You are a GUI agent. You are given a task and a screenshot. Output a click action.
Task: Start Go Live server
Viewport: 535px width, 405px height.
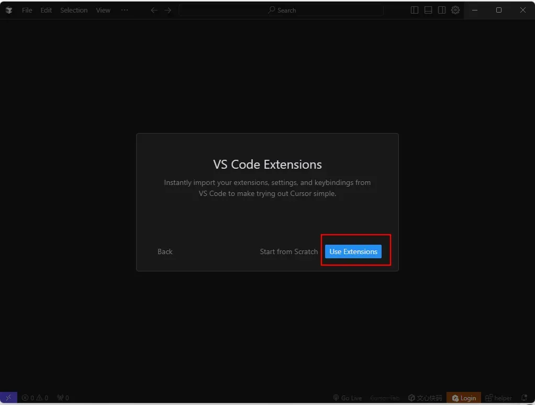point(348,398)
